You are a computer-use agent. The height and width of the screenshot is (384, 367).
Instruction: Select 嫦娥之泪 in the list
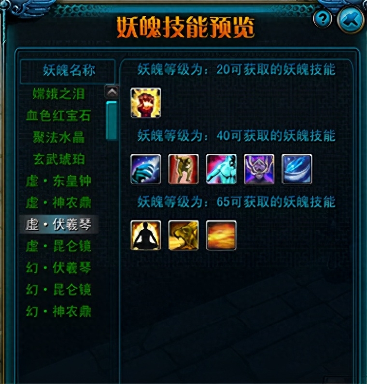(59, 94)
